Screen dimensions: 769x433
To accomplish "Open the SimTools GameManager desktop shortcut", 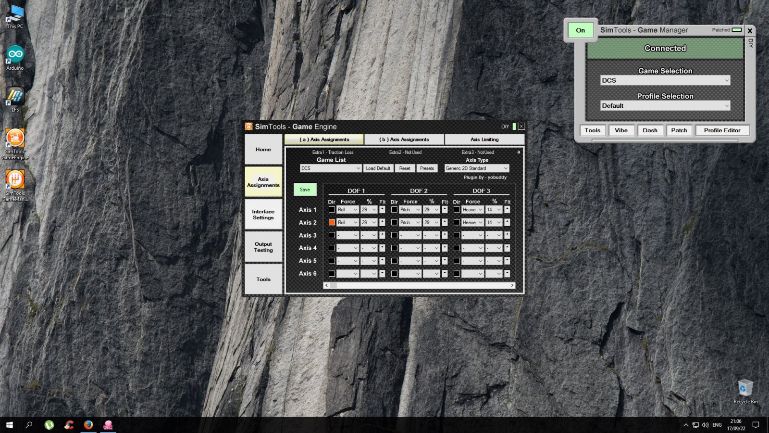I will coord(15,186).
